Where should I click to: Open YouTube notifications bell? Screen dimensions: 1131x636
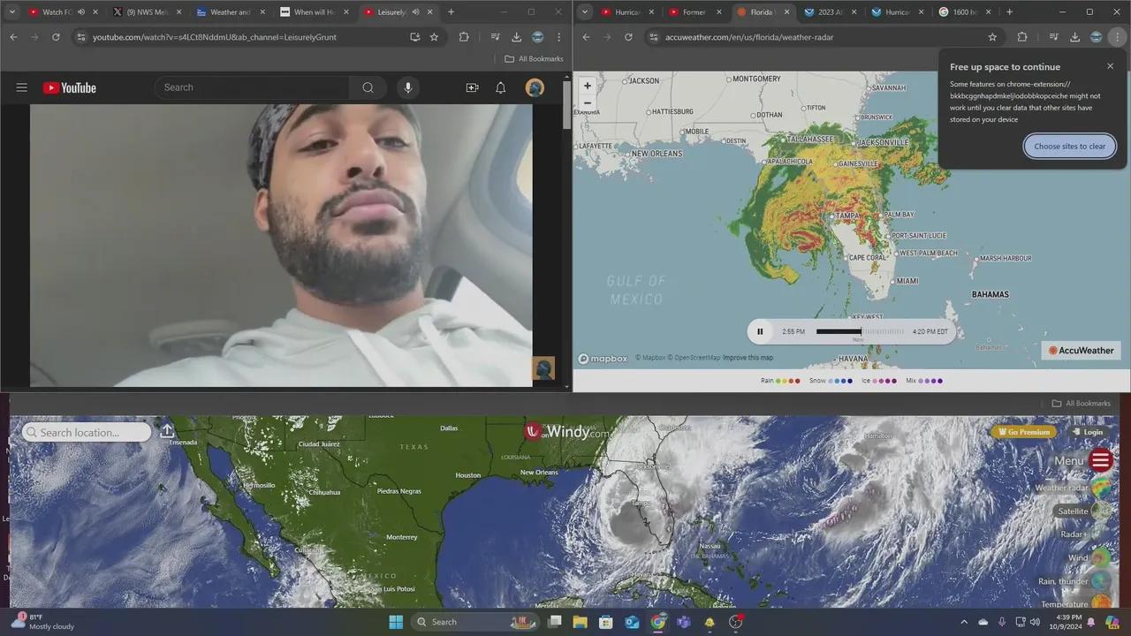pyautogui.click(x=500, y=87)
